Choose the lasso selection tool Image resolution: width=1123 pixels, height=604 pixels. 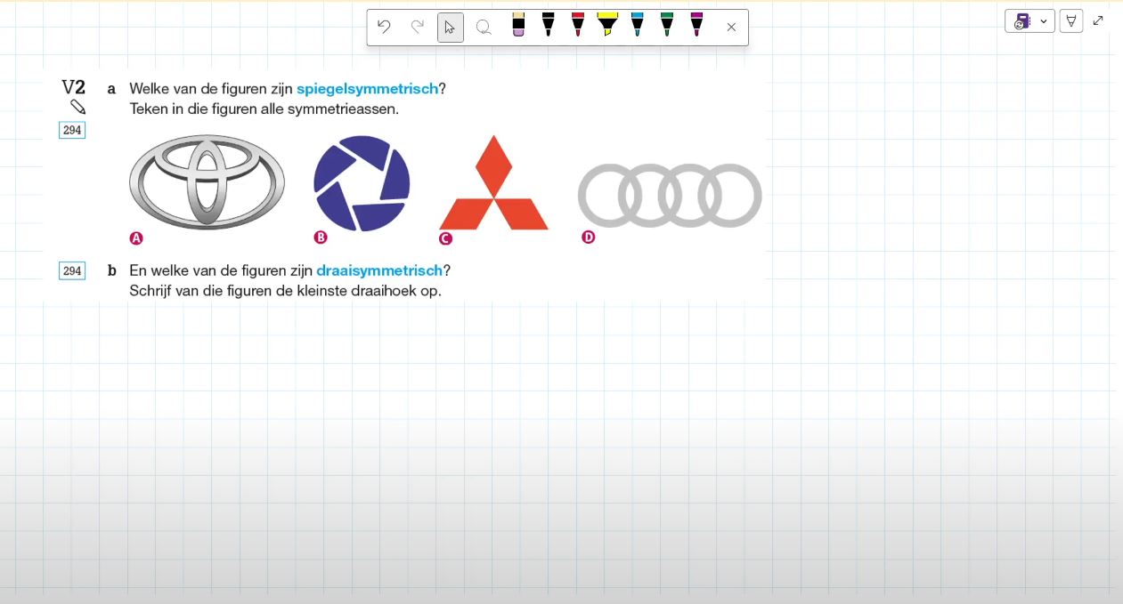pos(484,27)
